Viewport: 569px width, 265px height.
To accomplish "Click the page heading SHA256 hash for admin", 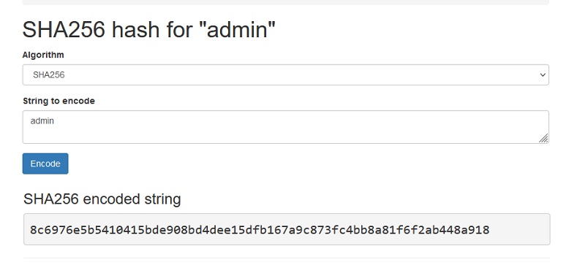I will click(x=148, y=29).
